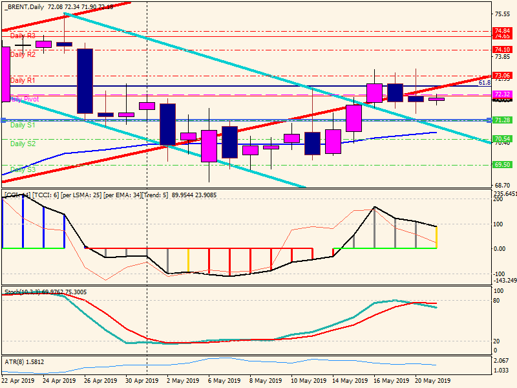Click the Daily S3 support label
Screen dimensions: 517x388
(x=23, y=169)
